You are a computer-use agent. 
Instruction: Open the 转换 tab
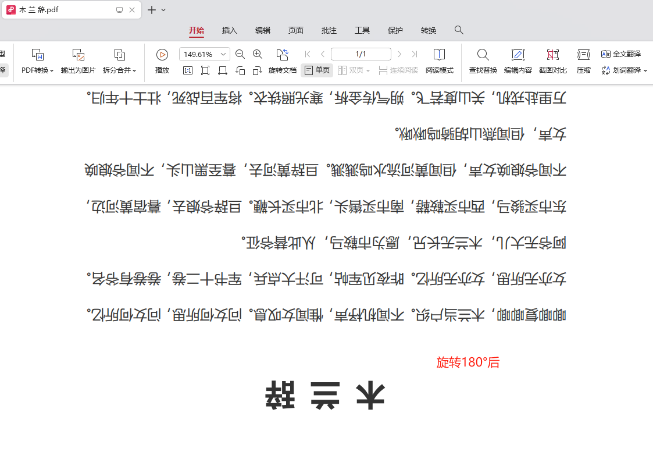pyautogui.click(x=429, y=30)
